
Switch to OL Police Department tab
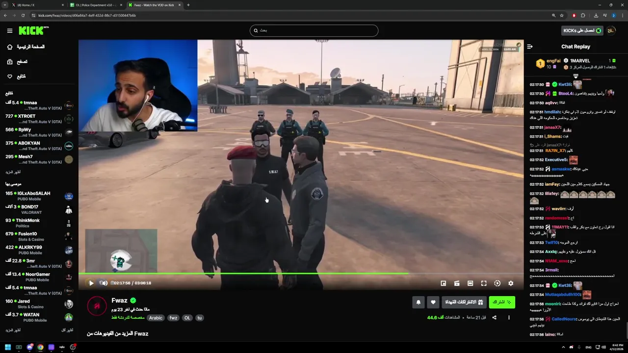pyautogui.click(x=96, y=5)
